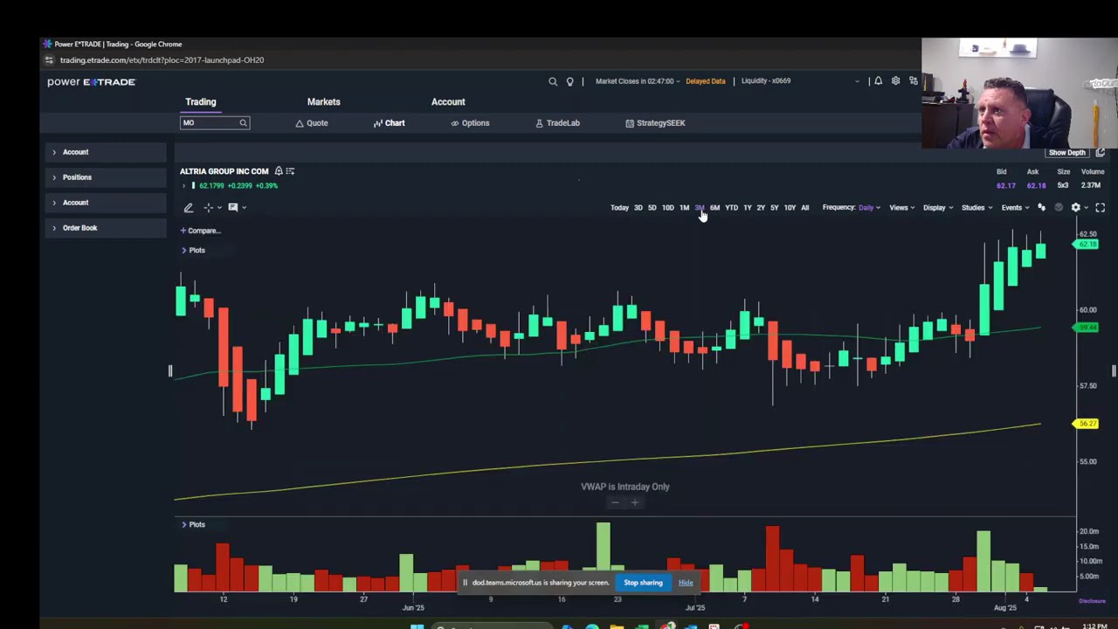Set chart range to 5Y
Viewport: 1118px width, 629px height.
click(x=774, y=208)
